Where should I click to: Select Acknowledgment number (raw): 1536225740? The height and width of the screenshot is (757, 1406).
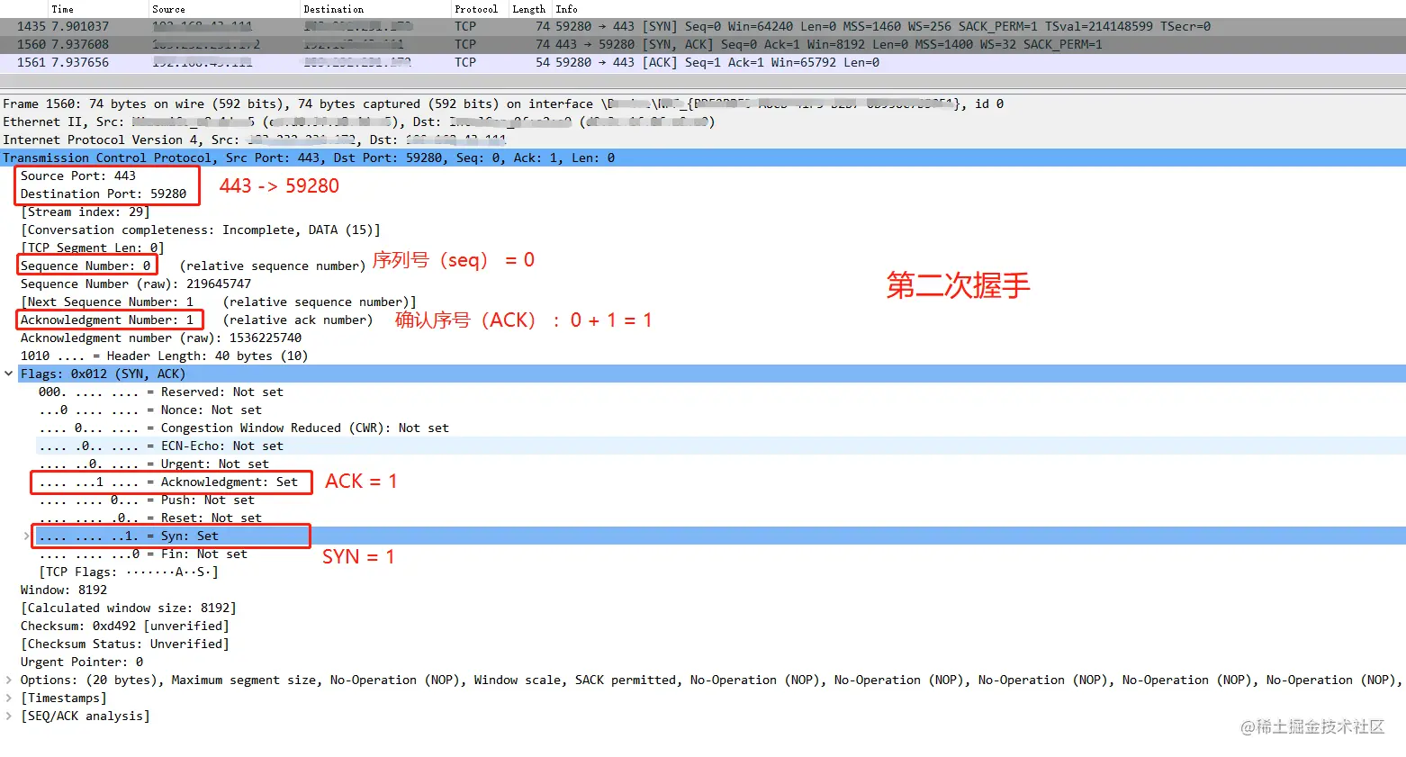[161, 338]
